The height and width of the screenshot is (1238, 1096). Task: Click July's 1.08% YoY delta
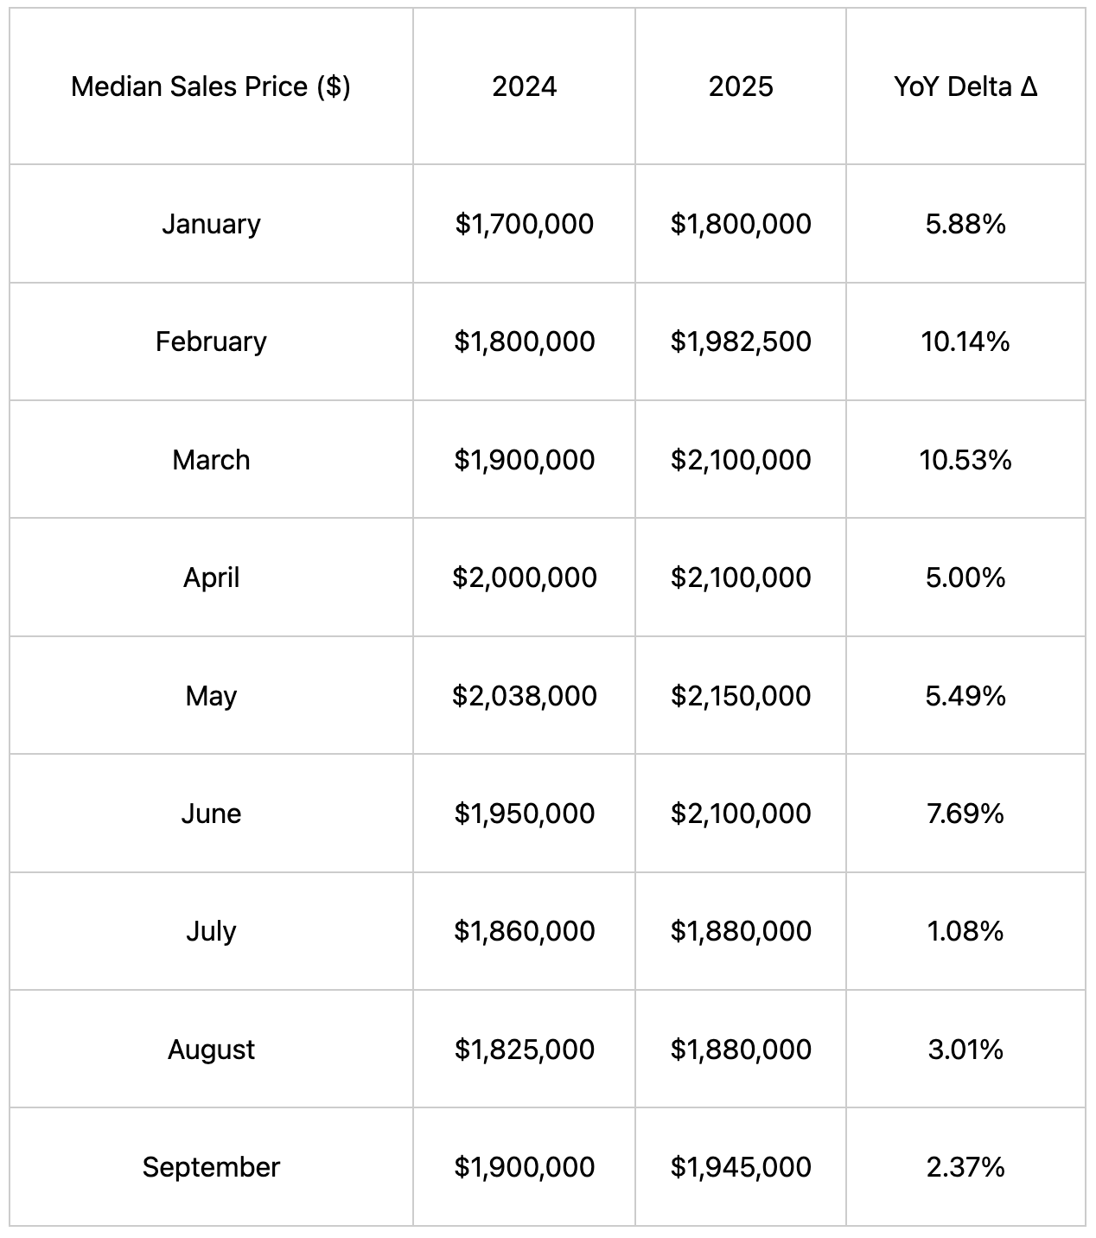click(965, 931)
